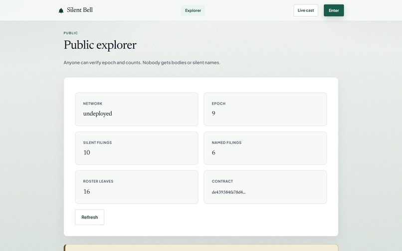Select the Epoch card showing 9
This screenshot has width=402, height=251.
coord(265,109)
